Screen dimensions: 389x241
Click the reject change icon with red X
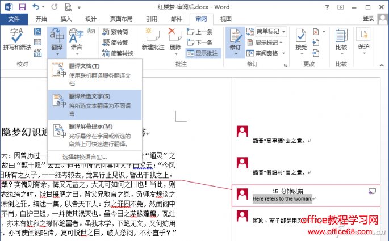pos(316,32)
